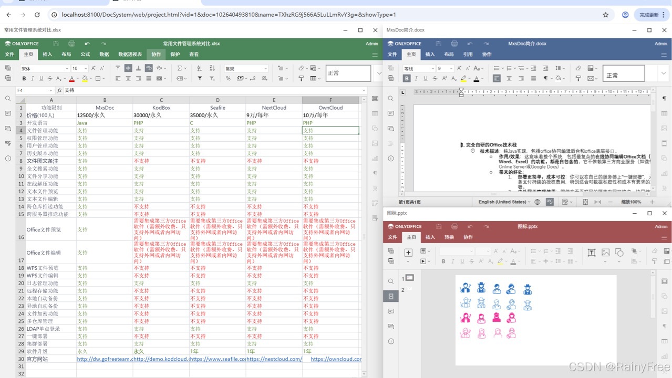This screenshot has width=672, height=378.
Task: Undo last action in the spreadsheet editor
Action: [x=87, y=44]
